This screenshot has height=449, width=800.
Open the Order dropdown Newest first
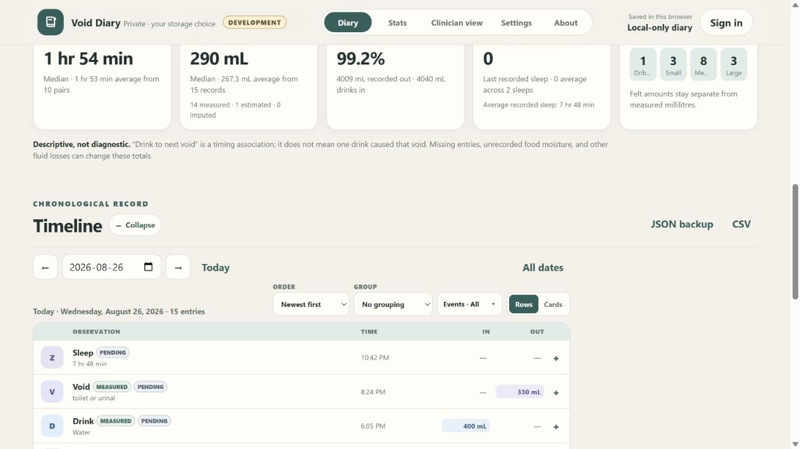tap(311, 304)
